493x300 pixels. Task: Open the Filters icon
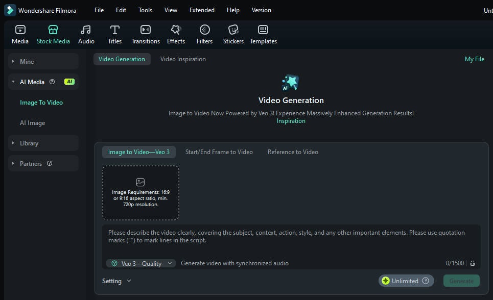click(205, 30)
